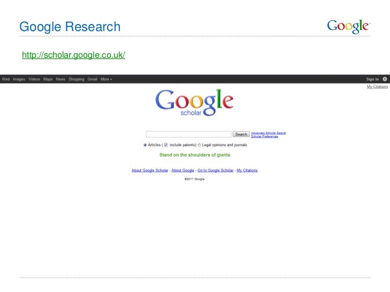The image size is (390, 292).
Task: Open My Citations link in footer
Action: coord(247,170)
